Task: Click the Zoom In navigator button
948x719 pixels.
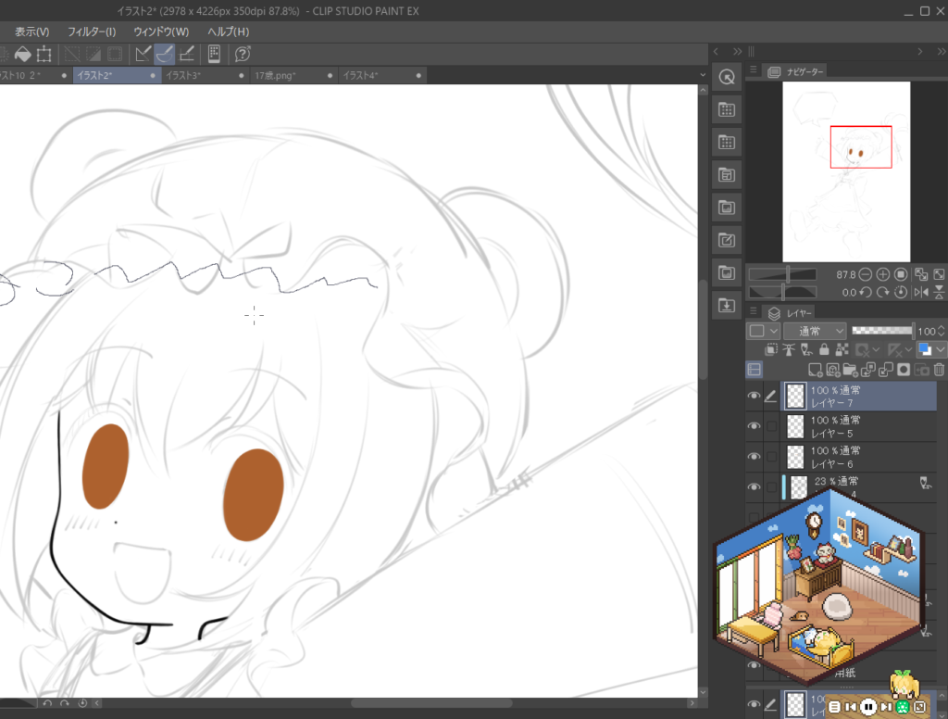Action: 882,275
